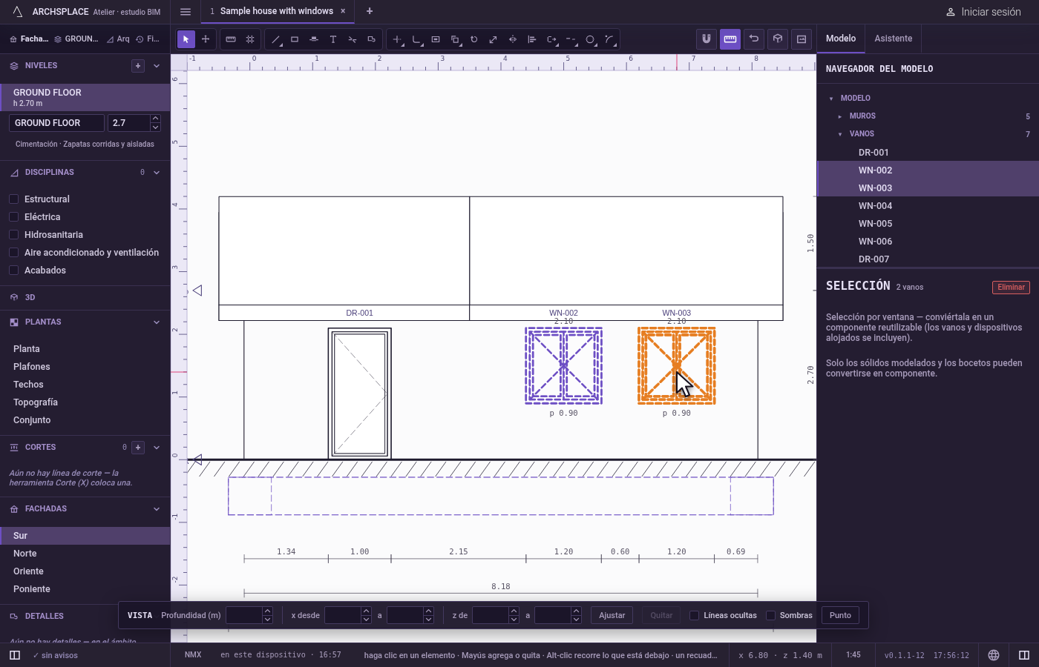Open the 3D cube view button
Screen dimensions: 1039x667
tap(778, 39)
